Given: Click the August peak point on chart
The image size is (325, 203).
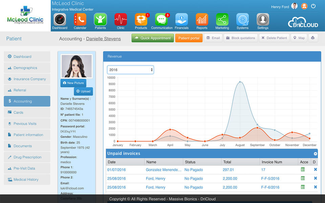Looking at the screenshot, I should (240, 82).
